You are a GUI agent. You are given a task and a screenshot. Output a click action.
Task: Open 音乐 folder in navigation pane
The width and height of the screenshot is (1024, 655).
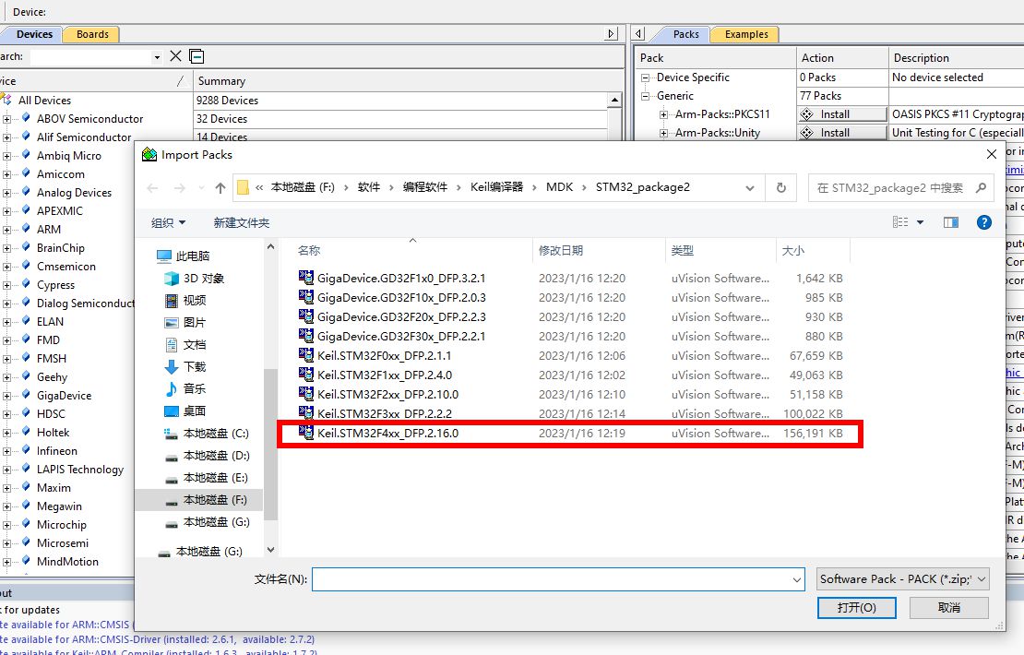pos(194,389)
